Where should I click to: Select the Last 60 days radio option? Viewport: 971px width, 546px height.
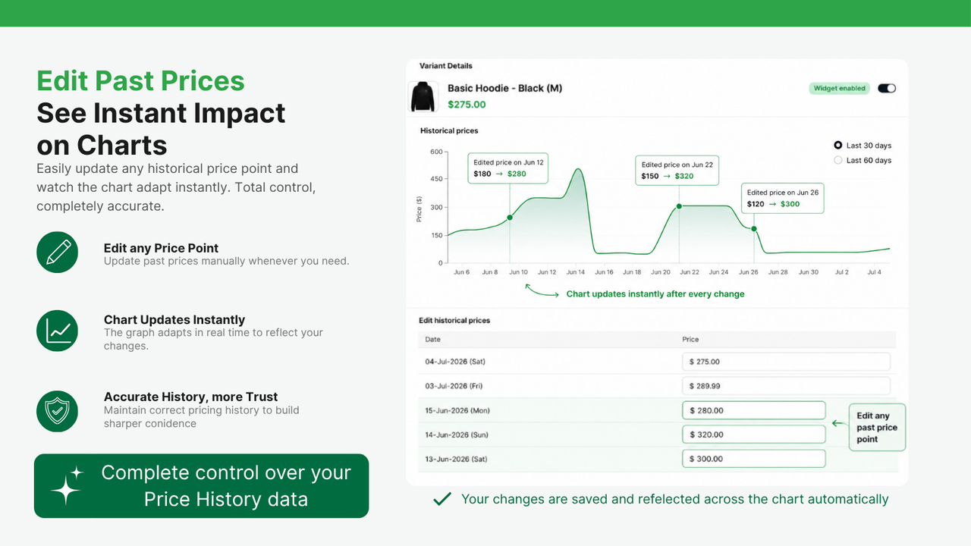click(838, 160)
